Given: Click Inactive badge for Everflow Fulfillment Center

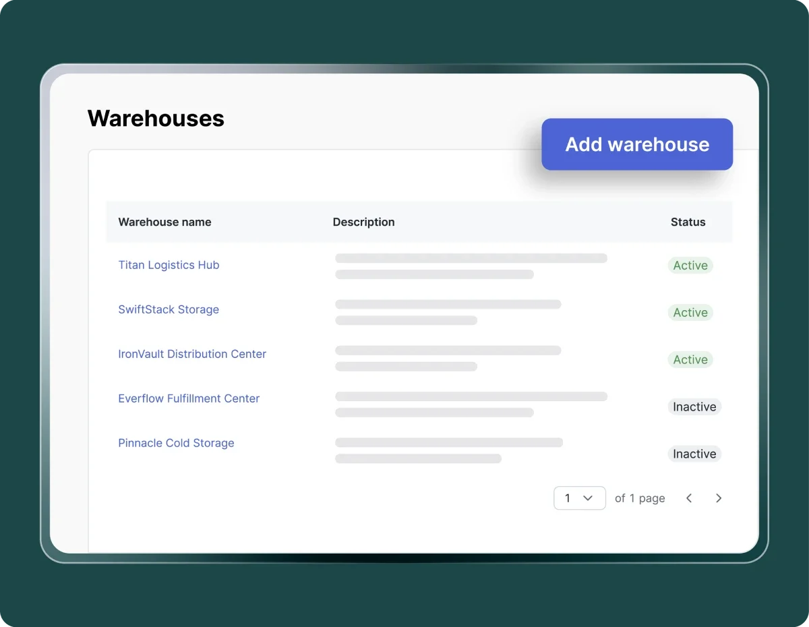Looking at the screenshot, I should tap(694, 407).
